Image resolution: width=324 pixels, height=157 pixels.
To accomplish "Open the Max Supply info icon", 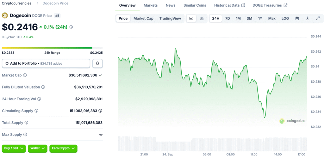I will (x=25, y=135).
